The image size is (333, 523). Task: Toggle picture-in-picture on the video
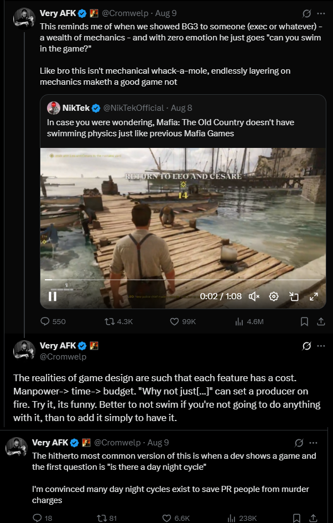coord(294,296)
